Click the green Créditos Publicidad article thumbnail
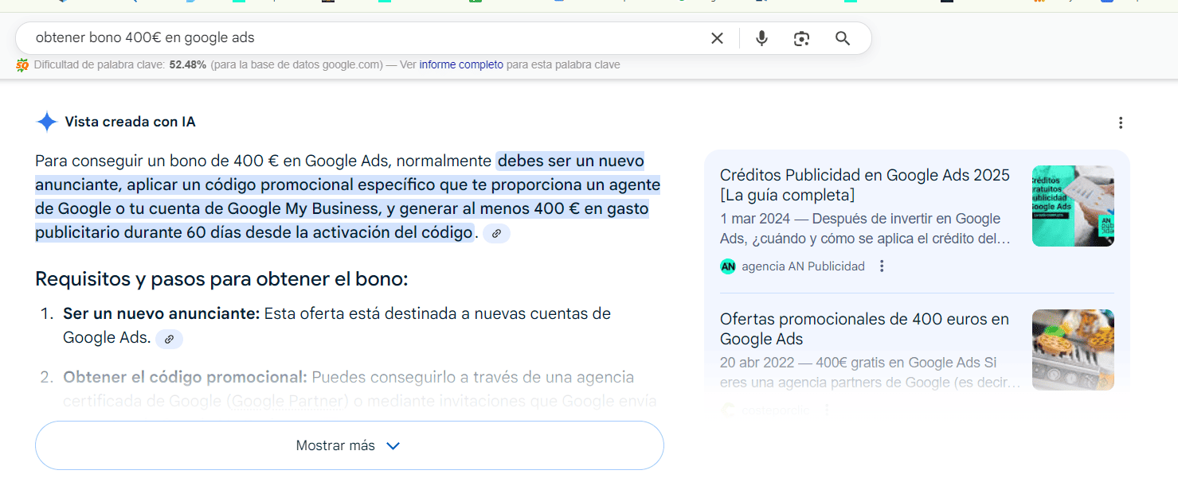The width and height of the screenshot is (1178, 478). [1072, 206]
